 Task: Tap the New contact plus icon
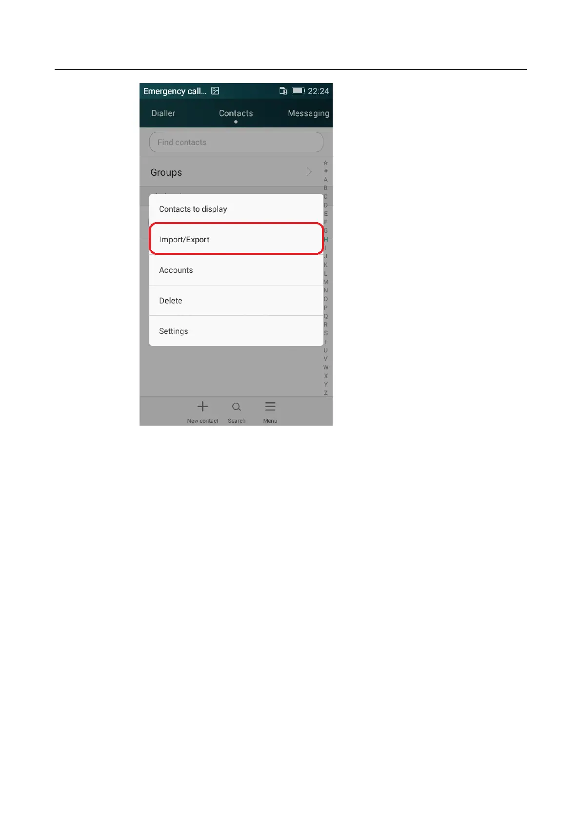[202, 407]
